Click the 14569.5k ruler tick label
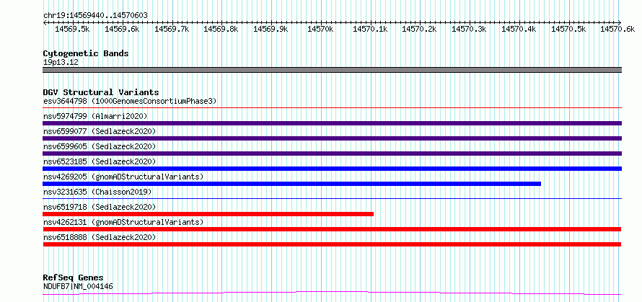The height and width of the screenshot is (302, 642). click(72, 29)
